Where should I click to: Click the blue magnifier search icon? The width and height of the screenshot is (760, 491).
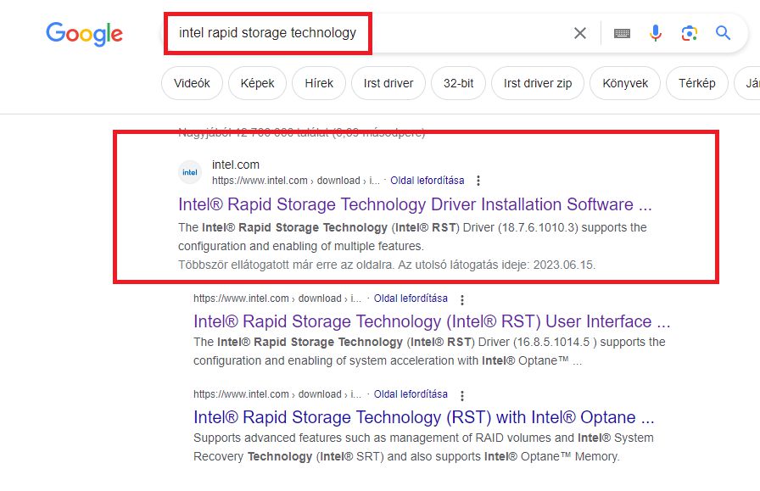[x=723, y=33]
